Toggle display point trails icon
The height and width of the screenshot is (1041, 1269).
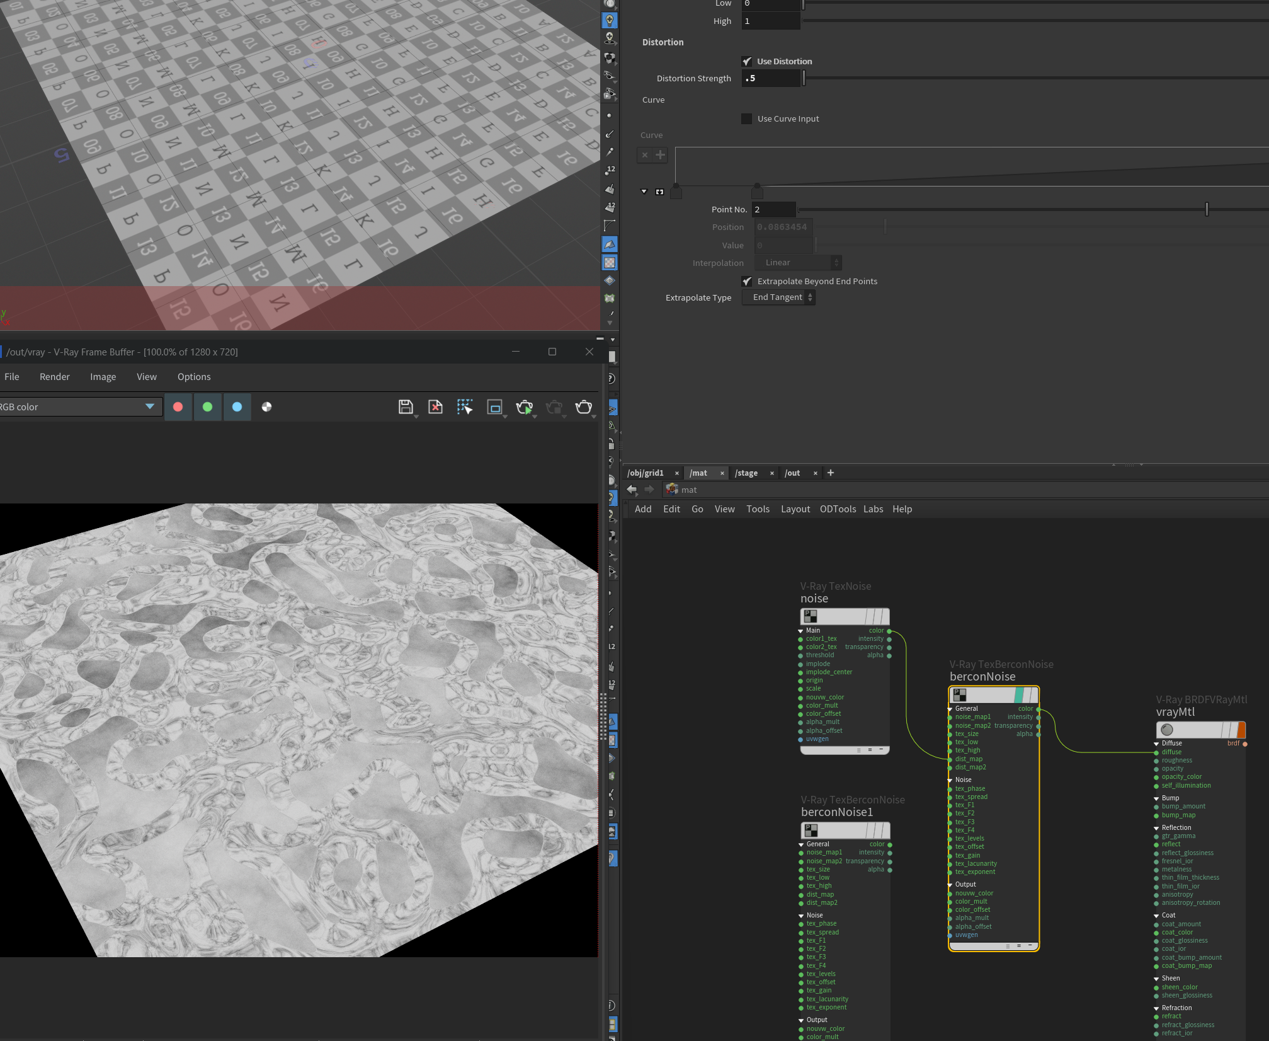(609, 152)
